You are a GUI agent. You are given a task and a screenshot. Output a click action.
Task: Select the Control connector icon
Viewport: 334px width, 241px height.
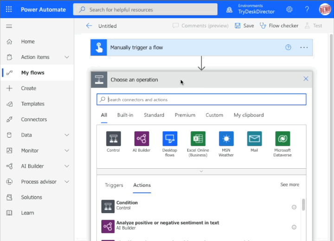coord(113,139)
